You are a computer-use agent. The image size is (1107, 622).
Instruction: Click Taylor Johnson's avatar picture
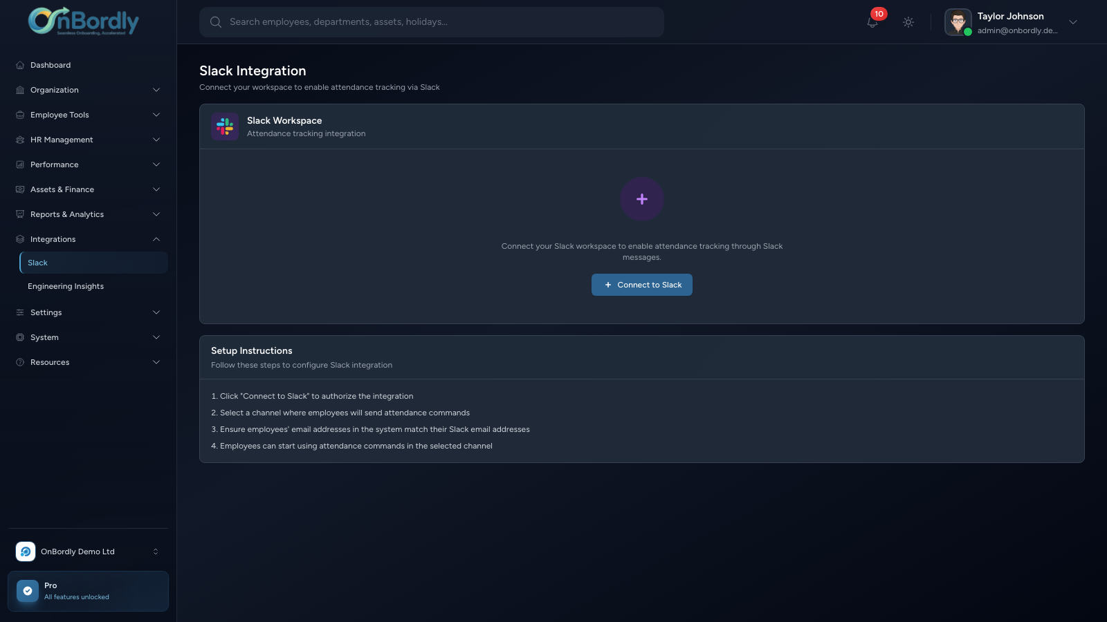point(958,22)
